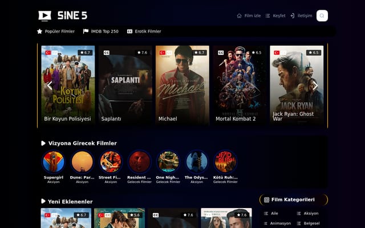The image size is (365, 228).
Task: Click the play icon beside Yeni Eklenenler
Action: click(43, 201)
